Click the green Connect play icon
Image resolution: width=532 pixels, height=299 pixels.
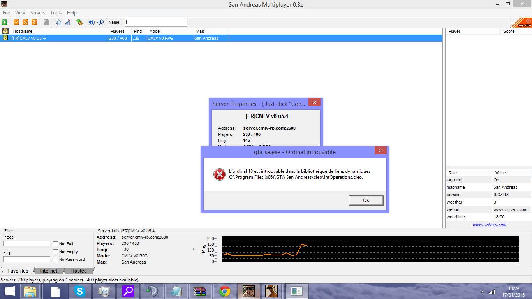click(5, 22)
